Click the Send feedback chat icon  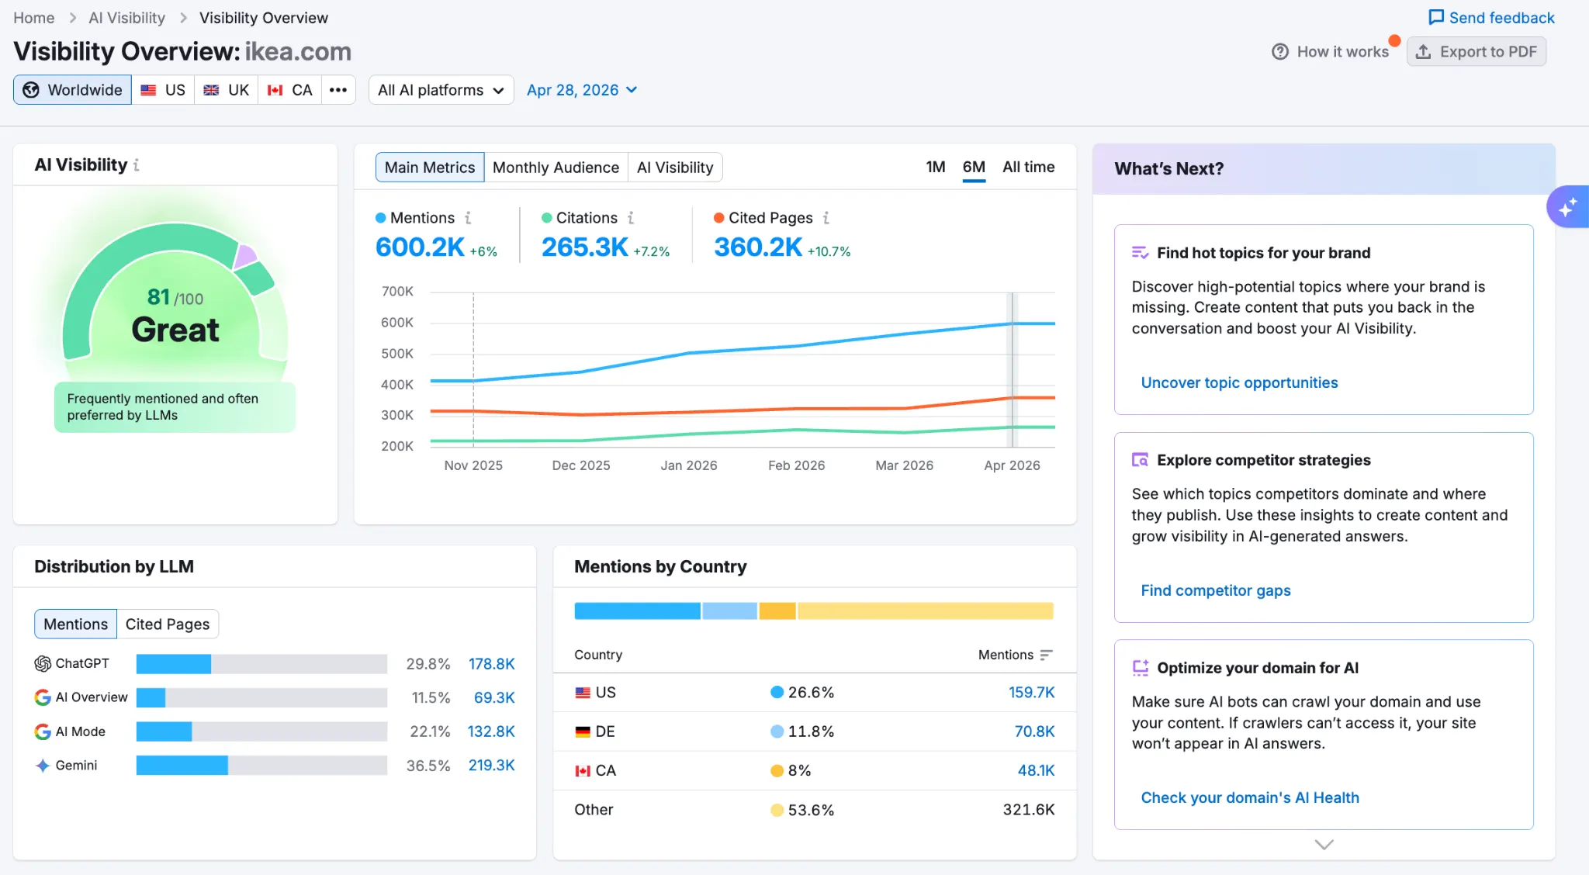[1436, 17]
